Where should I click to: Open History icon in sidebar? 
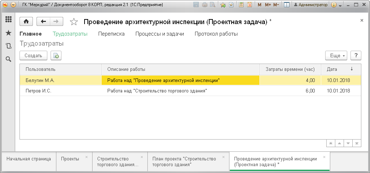9,46
